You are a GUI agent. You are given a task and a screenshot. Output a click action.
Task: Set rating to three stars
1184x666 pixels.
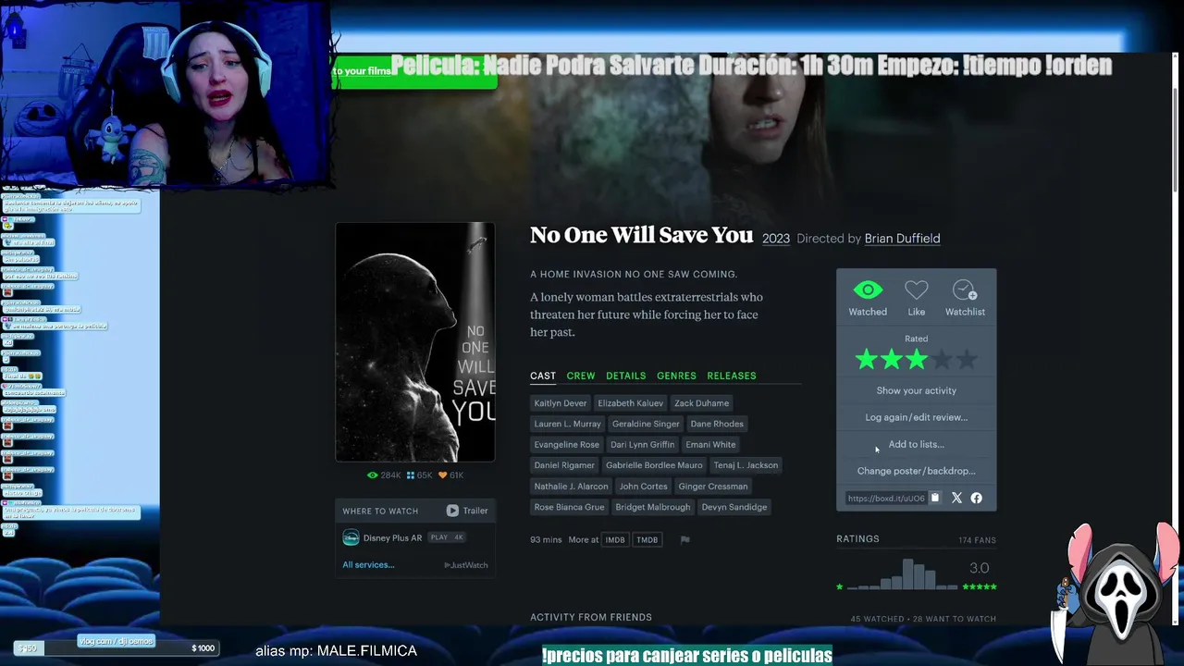[916, 360]
